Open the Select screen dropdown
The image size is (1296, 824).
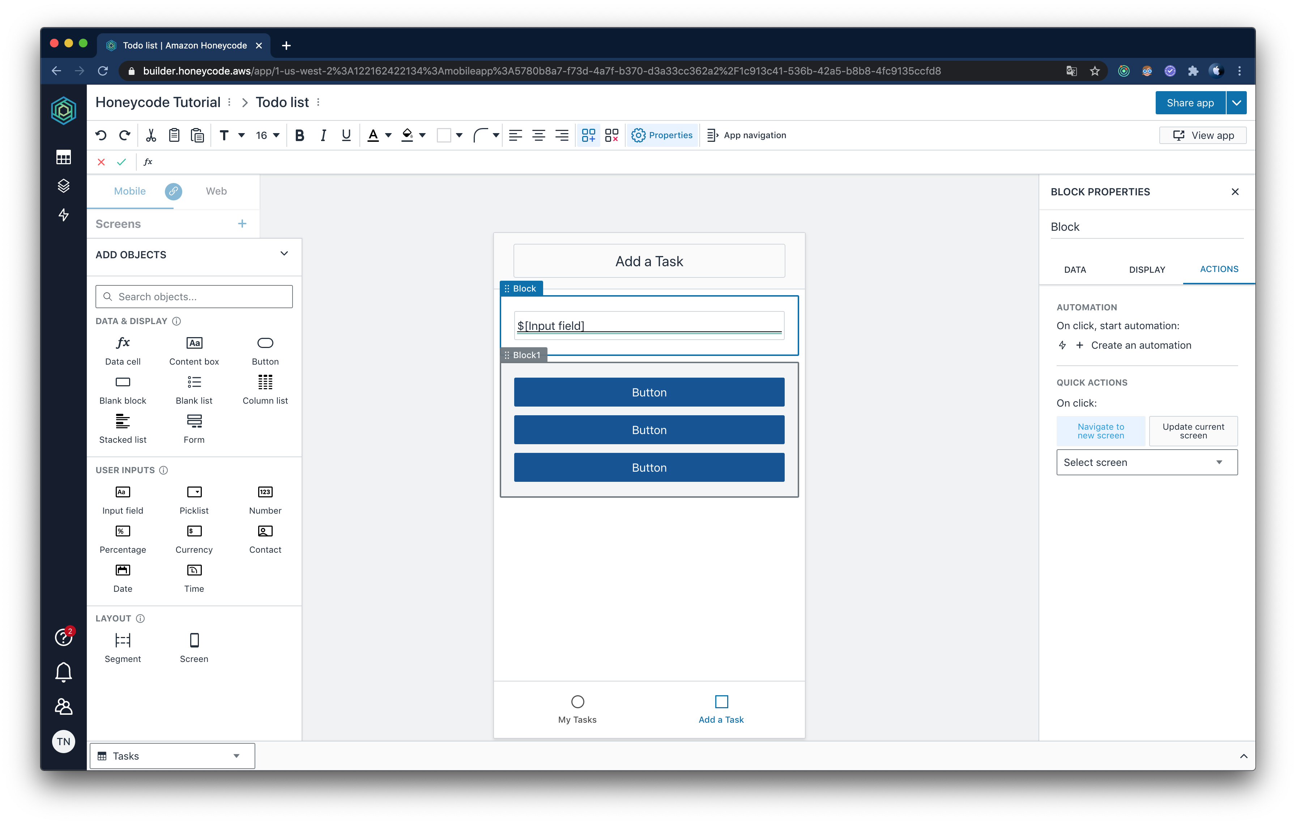tap(1147, 462)
